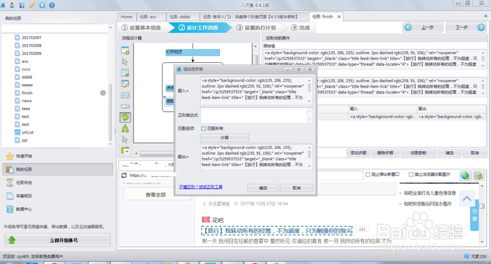Go to step 4 完成
This screenshot has width=491, height=264.
(300, 27)
